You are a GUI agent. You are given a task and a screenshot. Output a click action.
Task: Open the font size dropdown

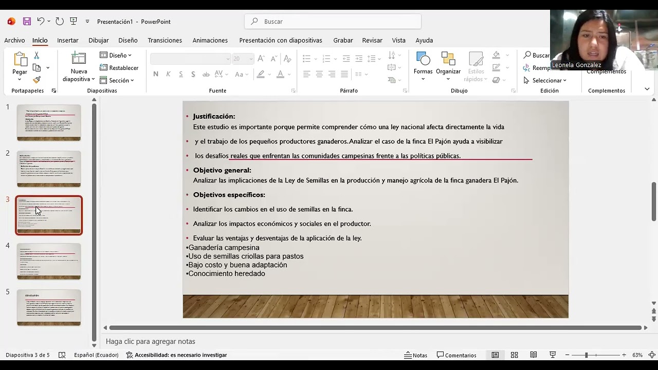[251, 59]
